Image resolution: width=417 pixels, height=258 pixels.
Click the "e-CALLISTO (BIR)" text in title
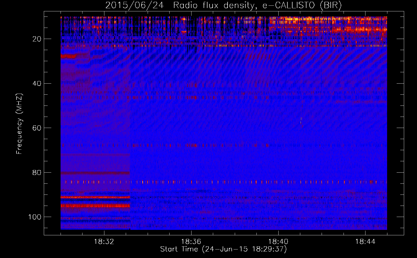click(x=302, y=5)
